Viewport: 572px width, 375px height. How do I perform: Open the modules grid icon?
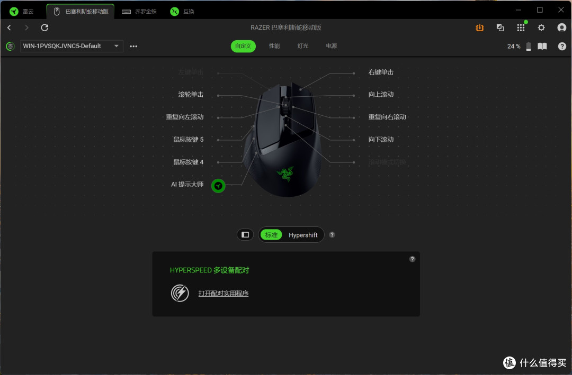point(521,28)
